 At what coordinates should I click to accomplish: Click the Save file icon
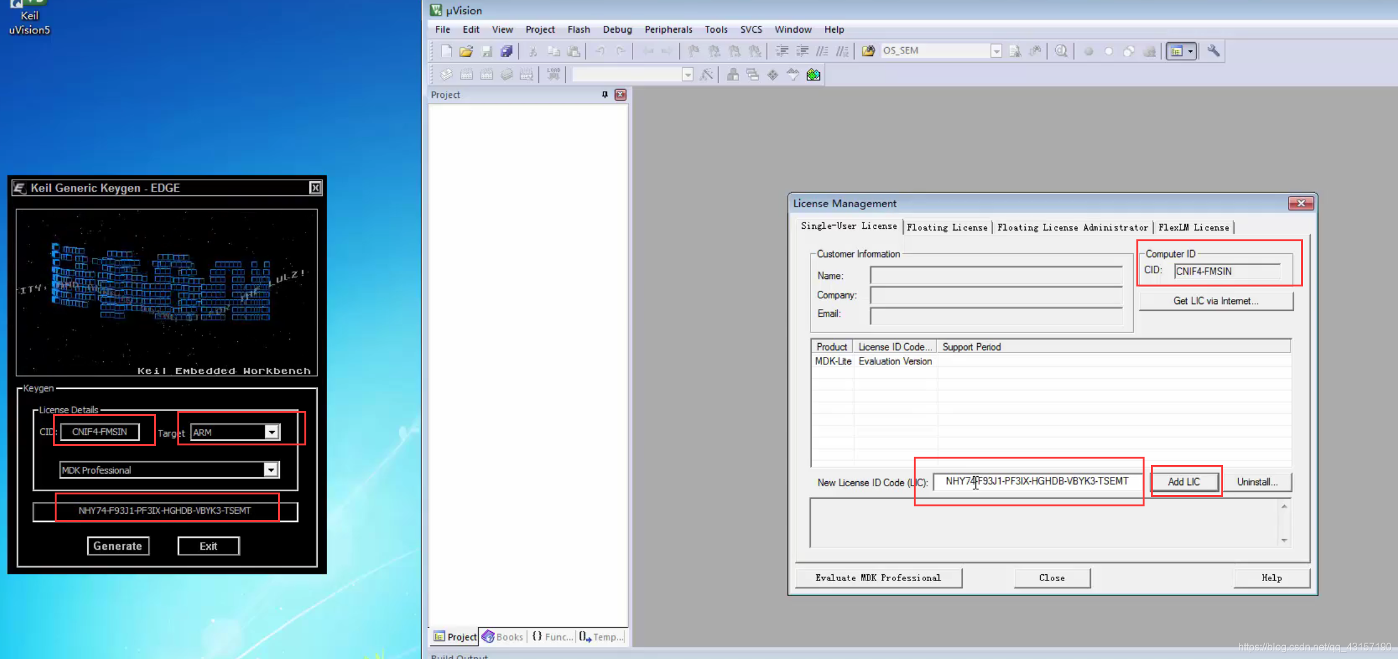[487, 51]
